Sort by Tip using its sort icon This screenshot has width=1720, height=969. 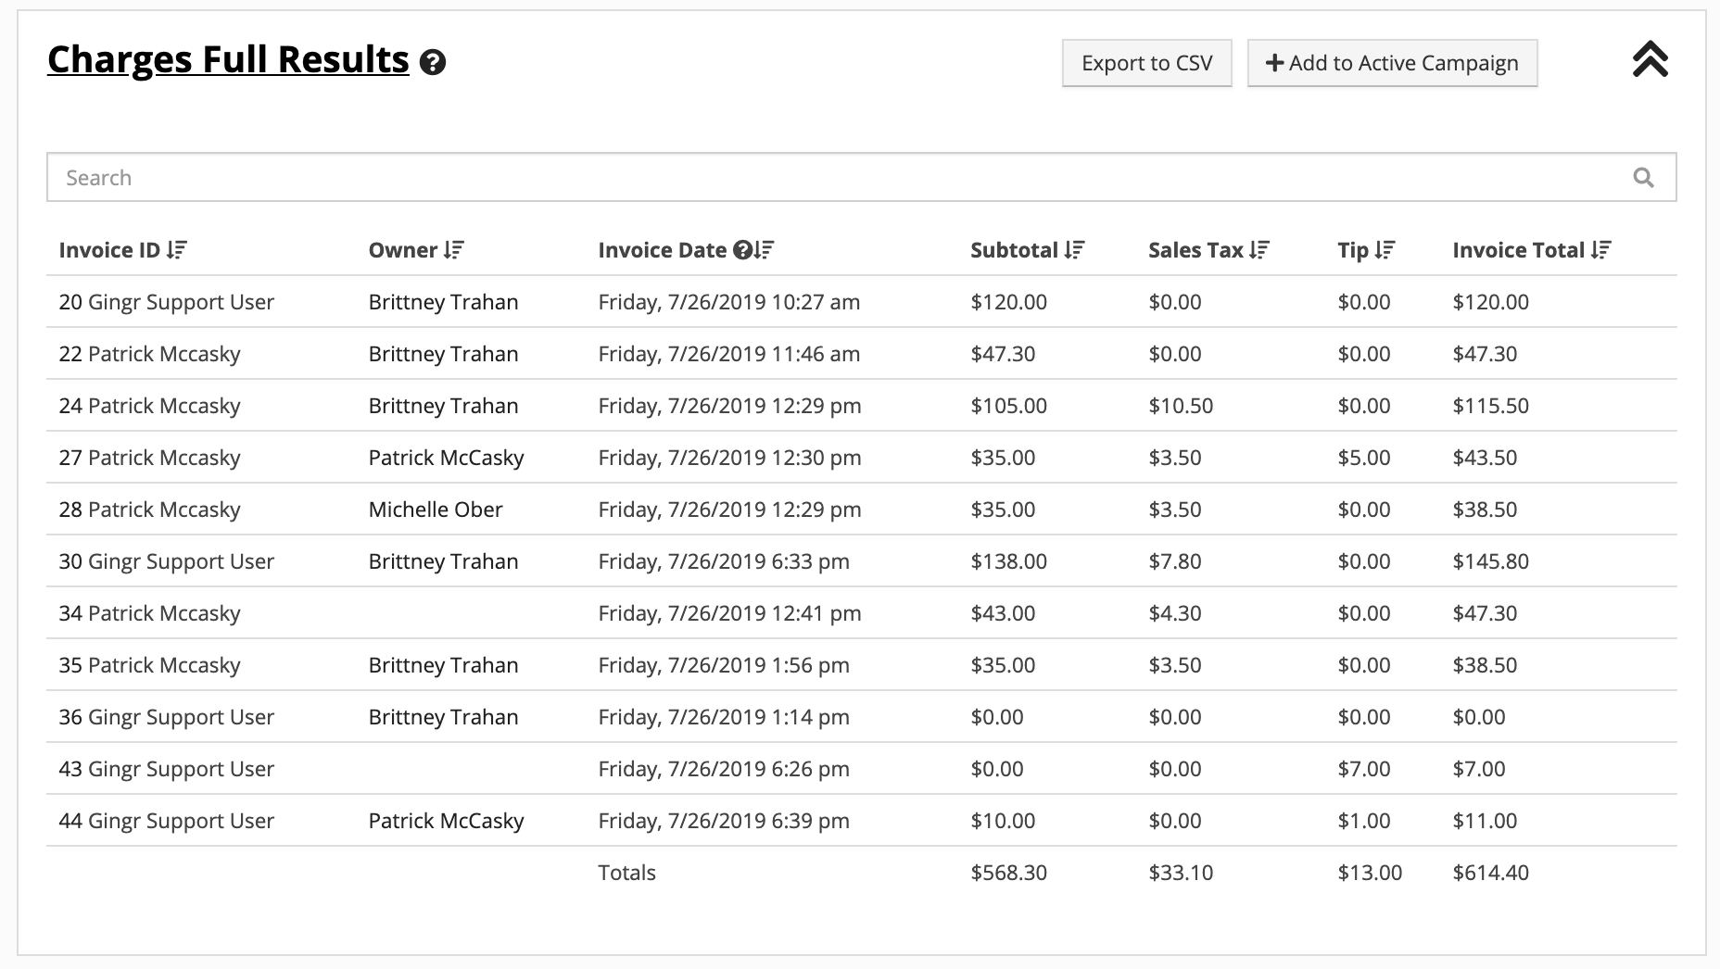click(1385, 250)
